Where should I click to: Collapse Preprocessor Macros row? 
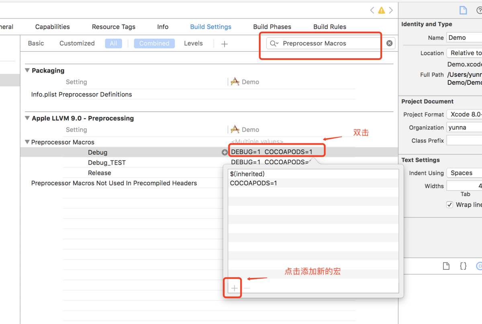pyautogui.click(x=27, y=142)
